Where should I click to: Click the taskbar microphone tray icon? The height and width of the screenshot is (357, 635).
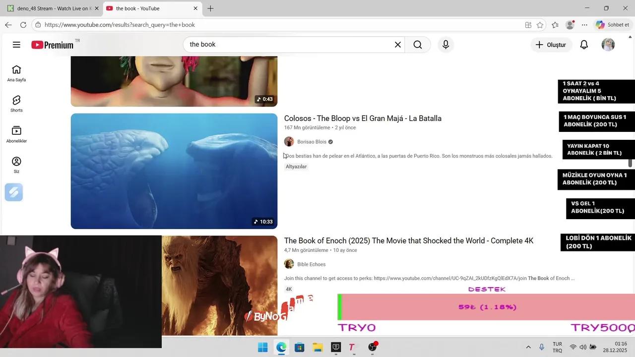[542, 347]
